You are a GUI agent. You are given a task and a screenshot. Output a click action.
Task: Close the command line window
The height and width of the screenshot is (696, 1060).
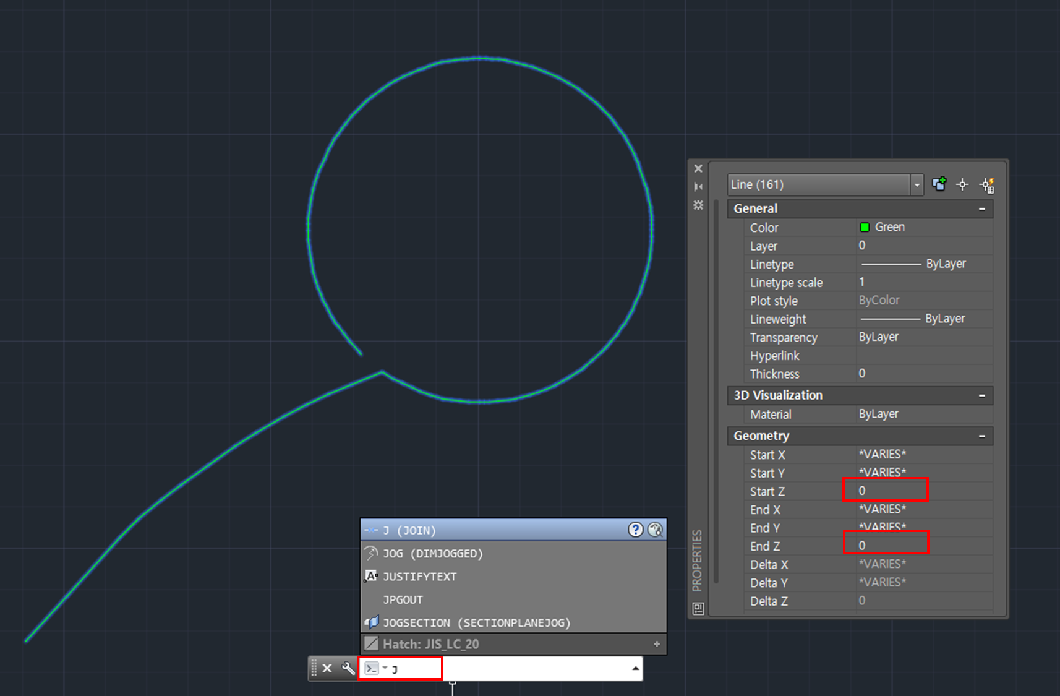pyautogui.click(x=327, y=668)
